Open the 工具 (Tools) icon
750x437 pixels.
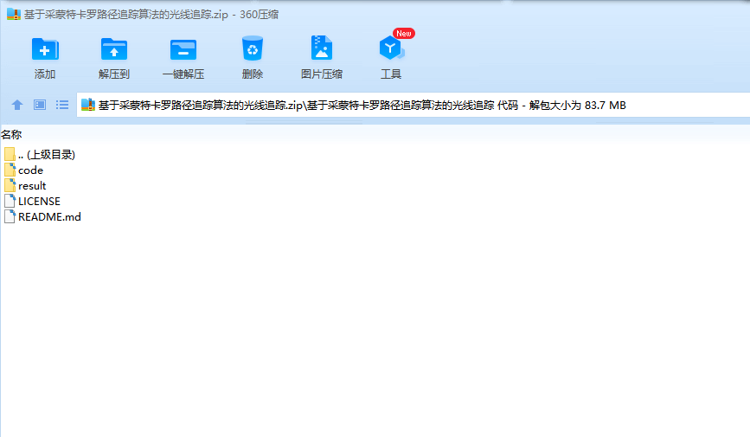click(391, 48)
